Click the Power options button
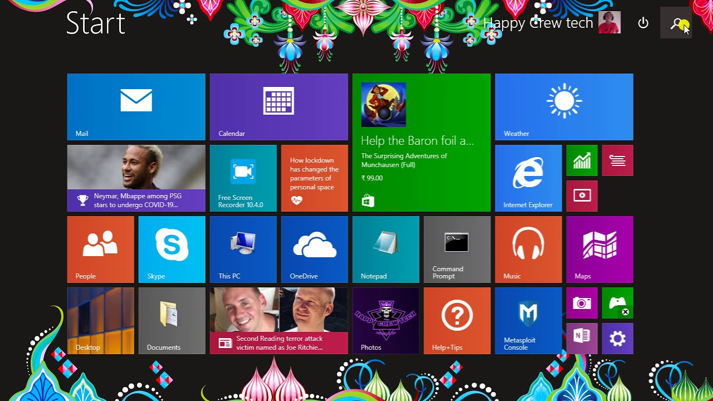 (x=643, y=23)
